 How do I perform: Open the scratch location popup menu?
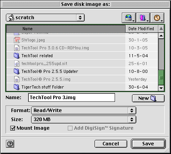click(x=45, y=18)
